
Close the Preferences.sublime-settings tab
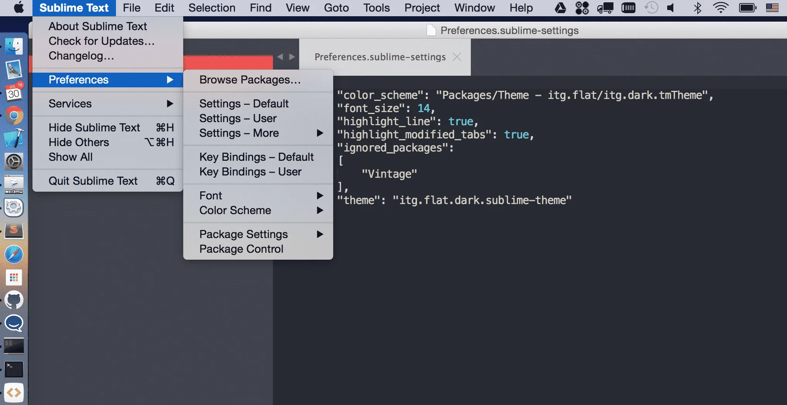tap(457, 57)
